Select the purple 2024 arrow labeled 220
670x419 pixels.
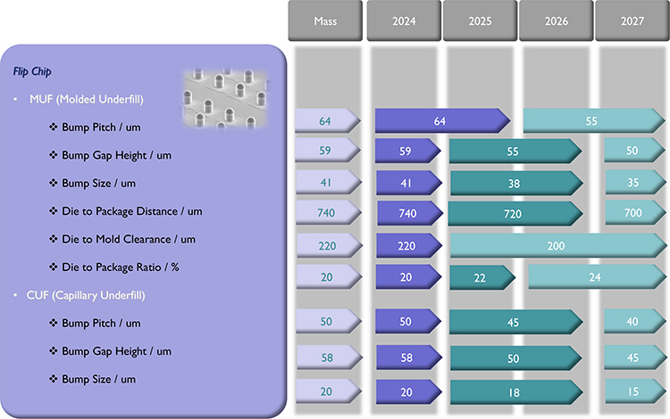tap(406, 245)
